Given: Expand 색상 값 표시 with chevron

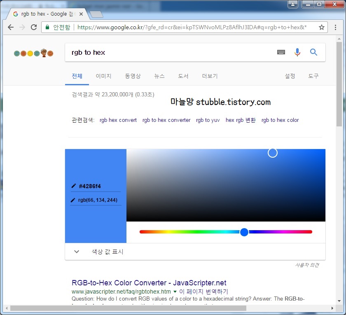Looking at the screenshot, I should [77, 252].
